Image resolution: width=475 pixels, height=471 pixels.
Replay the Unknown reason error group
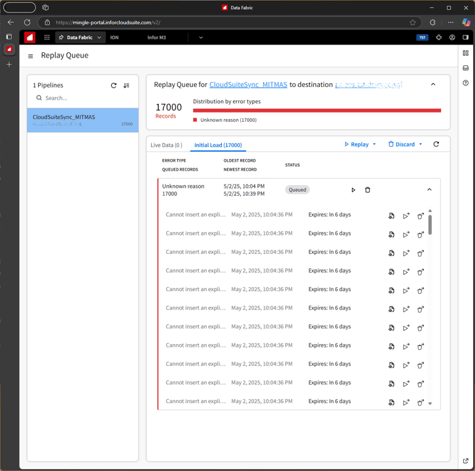click(x=353, y=190)
